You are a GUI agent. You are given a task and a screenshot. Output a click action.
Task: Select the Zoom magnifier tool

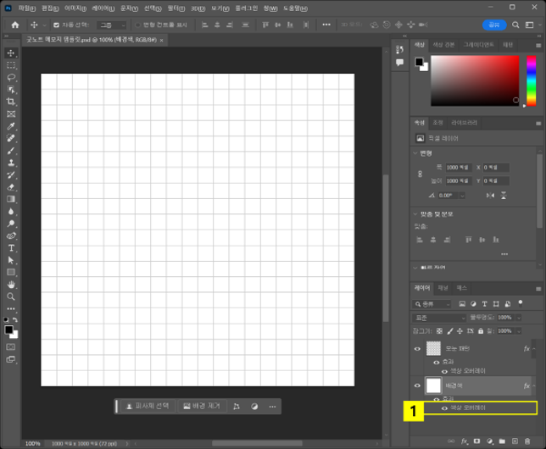point(11,297)
